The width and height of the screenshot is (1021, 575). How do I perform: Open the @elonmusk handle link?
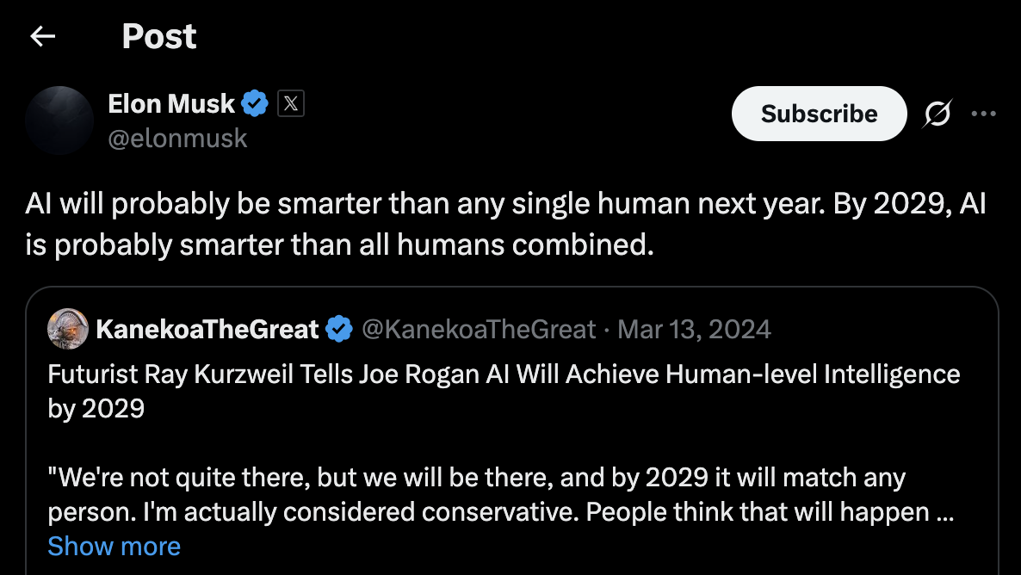coord(177,138)
